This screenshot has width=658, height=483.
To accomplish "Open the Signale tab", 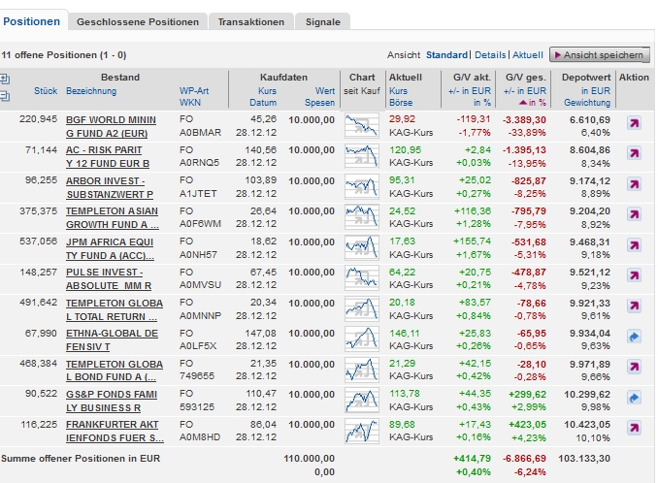I will click(323, 22).
